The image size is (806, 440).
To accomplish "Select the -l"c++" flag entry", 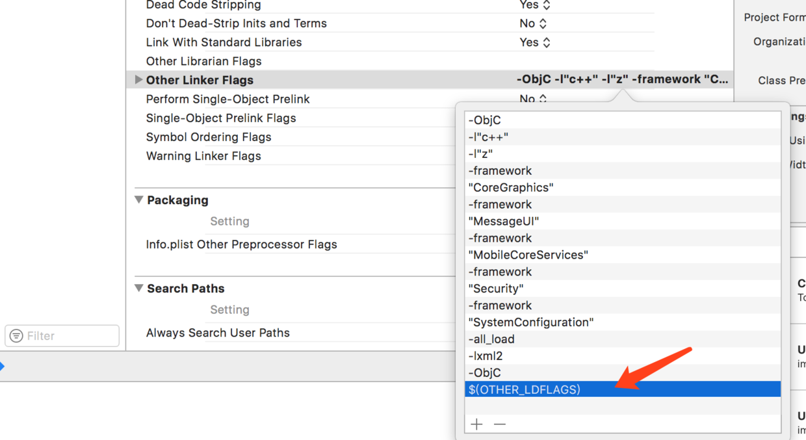I will coord(623,137).
